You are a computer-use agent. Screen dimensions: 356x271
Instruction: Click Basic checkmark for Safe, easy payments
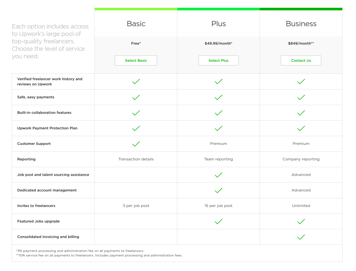(136, 97)
